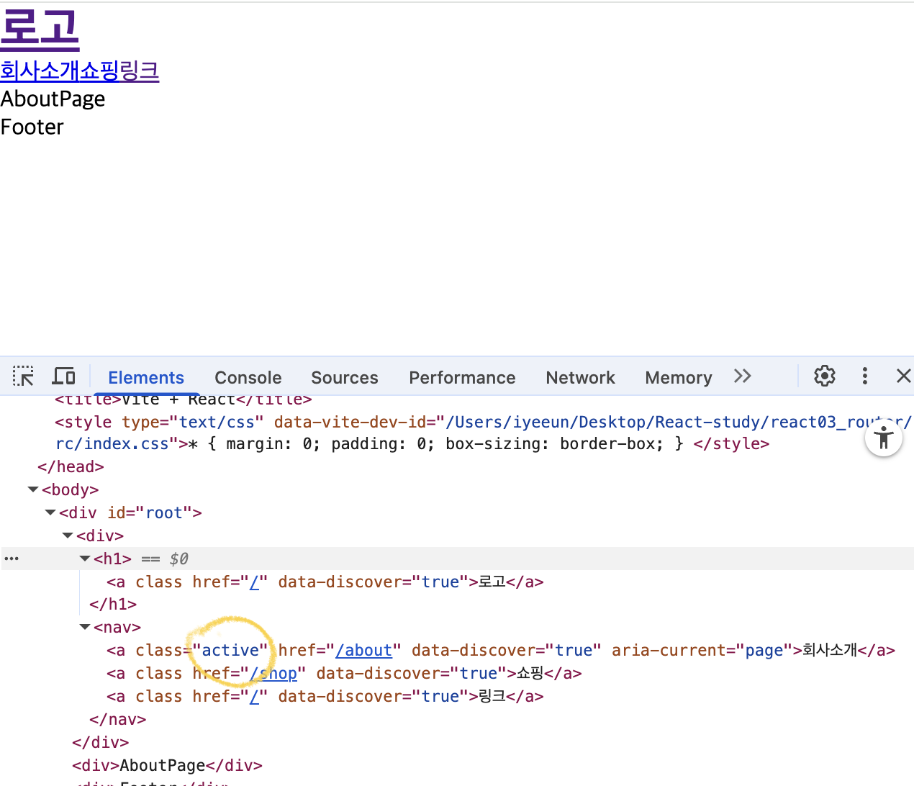Viewport: 914px width, 786px height.
Task: Click the id="root" attribute
Action: click(x=149, y=512)
